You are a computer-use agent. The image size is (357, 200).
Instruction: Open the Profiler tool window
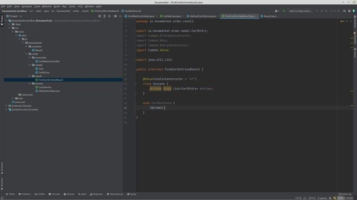click(x=40, y=194)
